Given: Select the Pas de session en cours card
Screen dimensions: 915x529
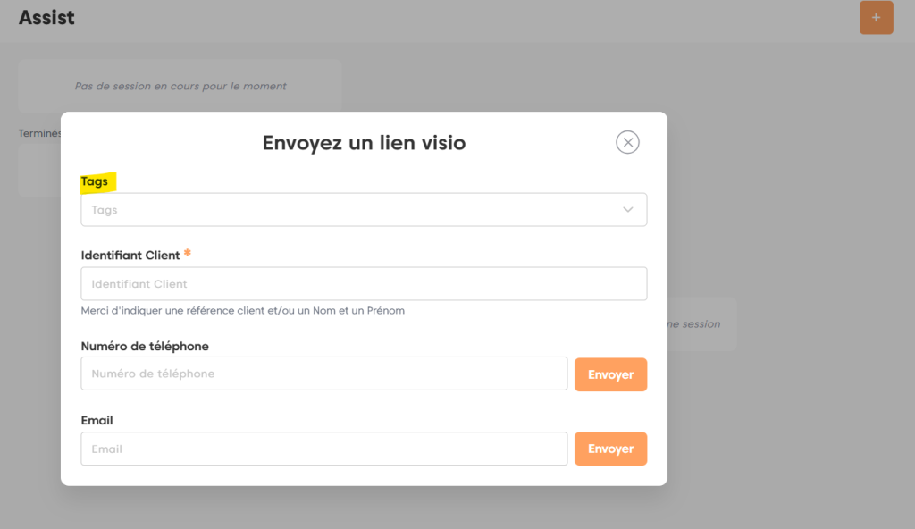Looking at the screenshot, I should [x=180, y=87].
